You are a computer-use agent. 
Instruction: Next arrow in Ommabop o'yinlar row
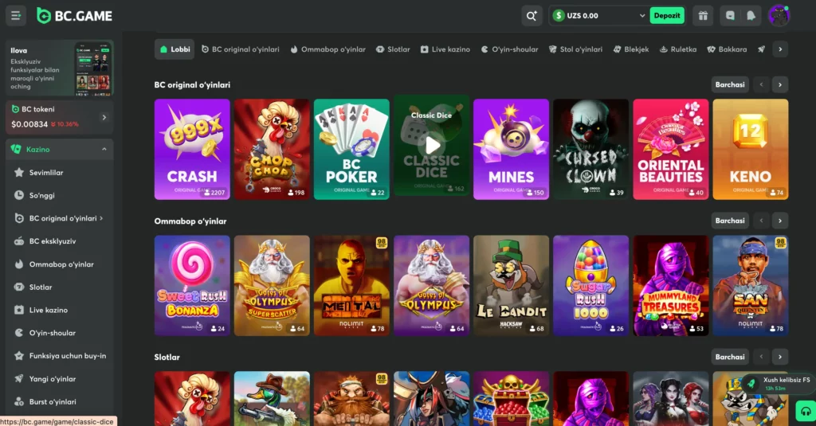click(x=779, y=221)
